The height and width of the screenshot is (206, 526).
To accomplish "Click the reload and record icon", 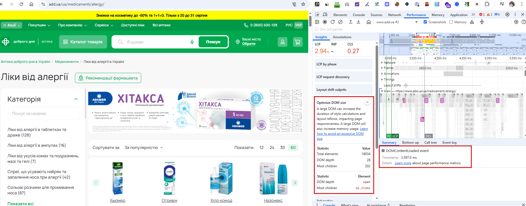I will pyautogui.click(x=333, y=22).
